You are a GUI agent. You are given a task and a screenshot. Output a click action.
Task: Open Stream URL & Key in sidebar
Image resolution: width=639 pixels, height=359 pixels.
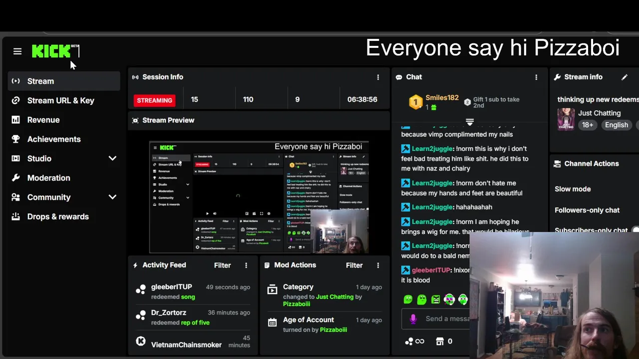point(64,101)
